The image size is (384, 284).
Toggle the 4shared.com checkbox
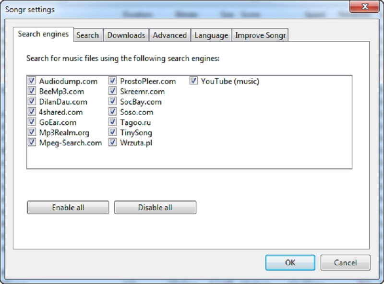pyautogui.click(x=32, y=111)
